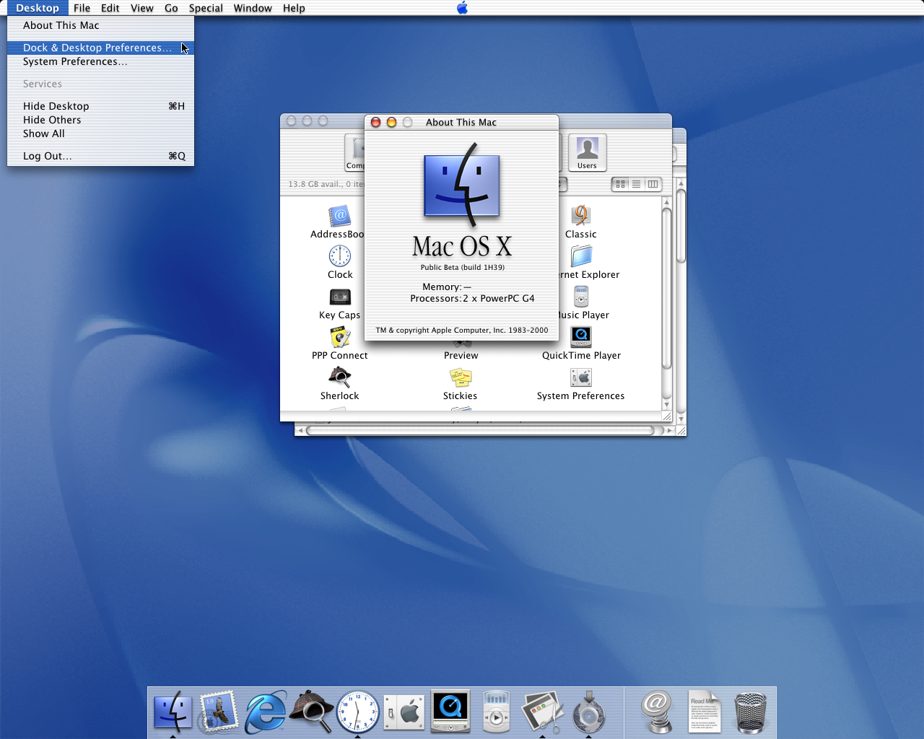The height and width of the screenshot is (739, 924).
Task: Click the Grab scissors icon in Dock
Action: [x=543, y=712]
